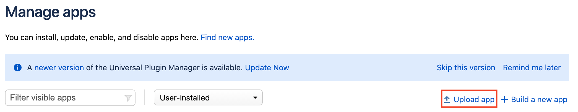Click the funnel icon in the filter field
This screenshot has width=578, height=112.
pyautogui.click(x=128, y=98)
